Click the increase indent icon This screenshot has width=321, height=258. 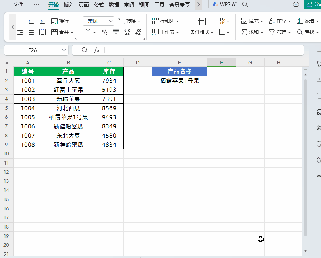[42, 21]
